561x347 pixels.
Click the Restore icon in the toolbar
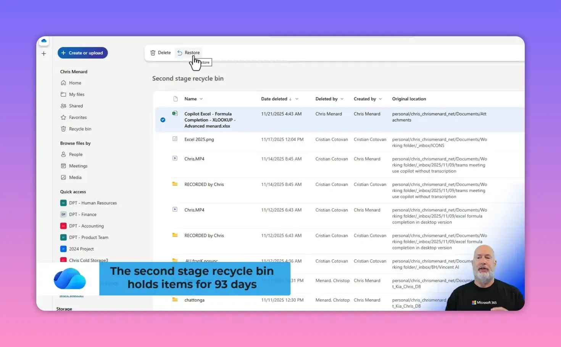(x=180, y=52)
